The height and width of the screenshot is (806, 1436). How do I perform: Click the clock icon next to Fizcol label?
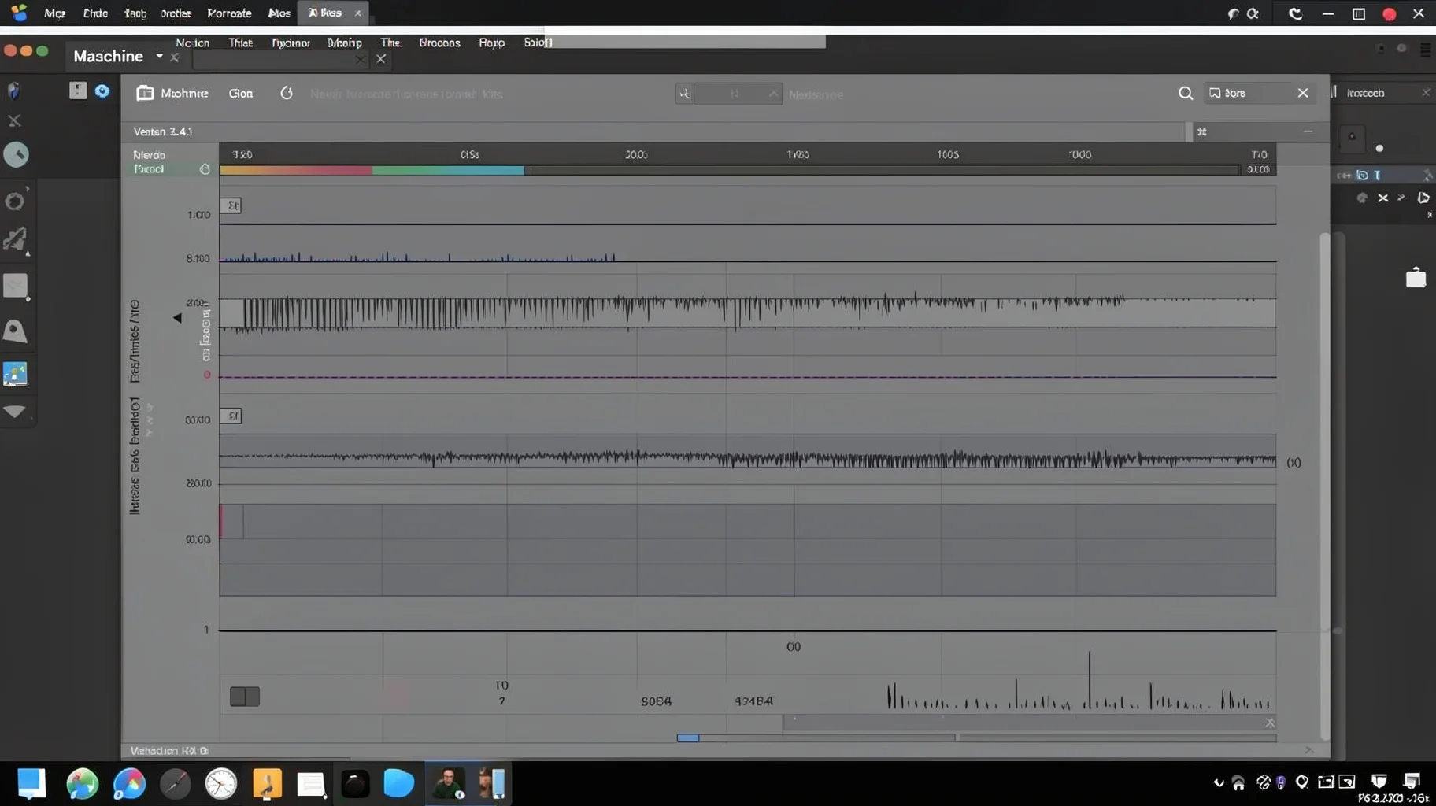(x=205, y=169)
